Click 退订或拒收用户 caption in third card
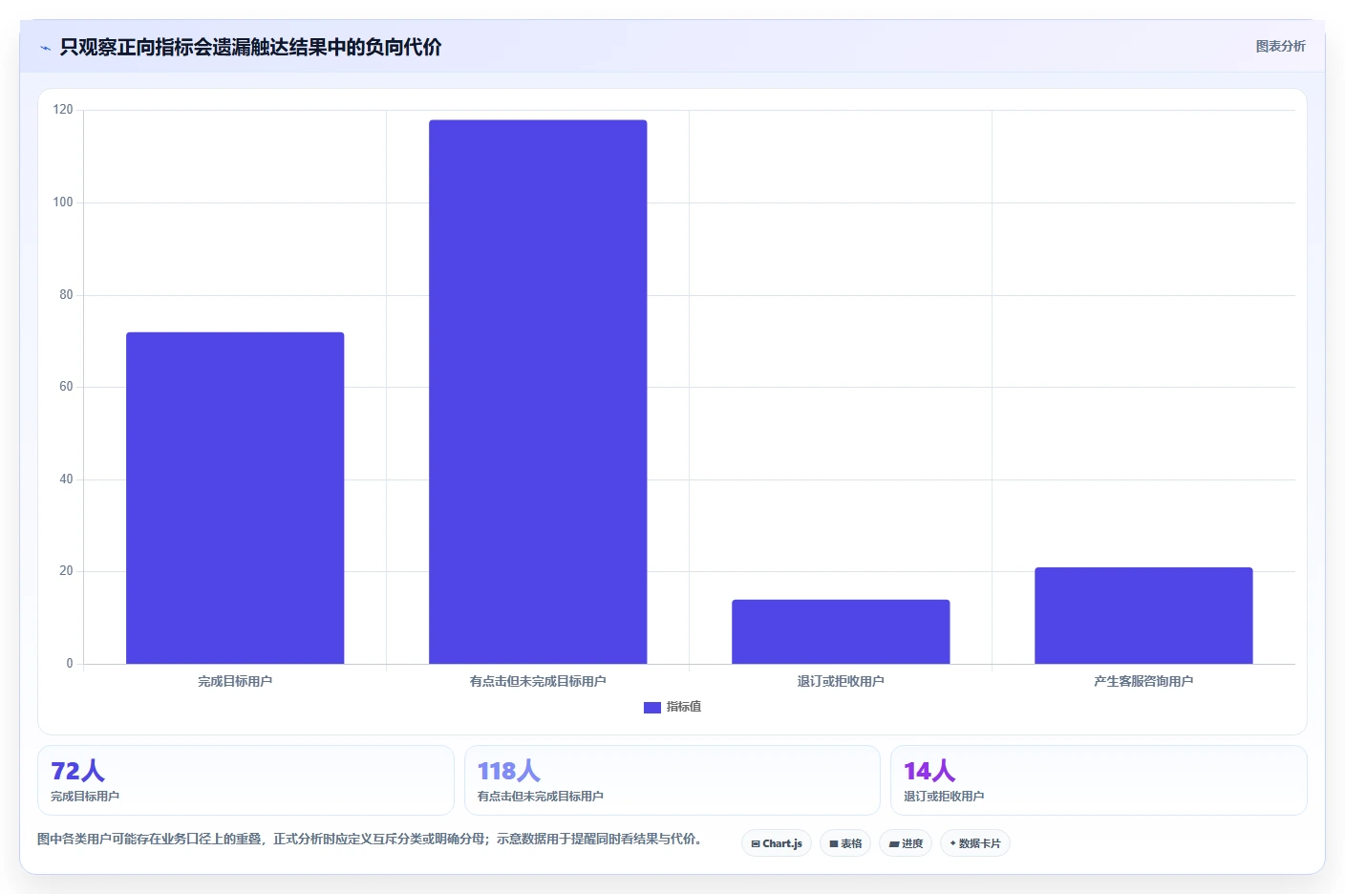1345x894 pixels. point(944,797)
